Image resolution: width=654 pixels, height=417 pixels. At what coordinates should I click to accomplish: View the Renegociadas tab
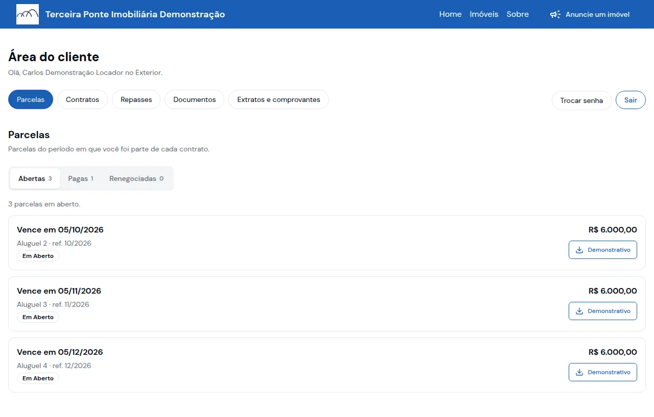tap(136, 178)
